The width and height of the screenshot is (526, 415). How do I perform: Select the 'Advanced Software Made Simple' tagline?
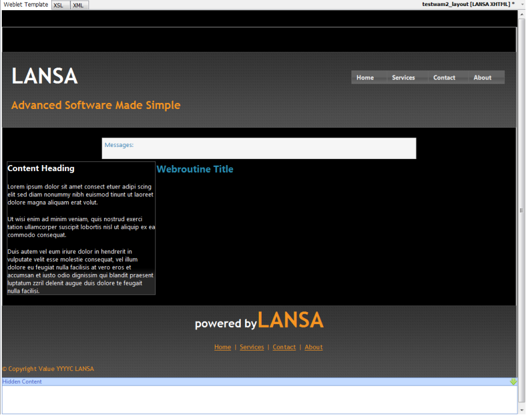click(x=96, y=105)
